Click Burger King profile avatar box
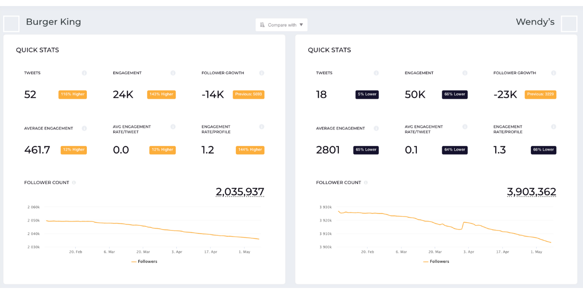 coord(11,24)
